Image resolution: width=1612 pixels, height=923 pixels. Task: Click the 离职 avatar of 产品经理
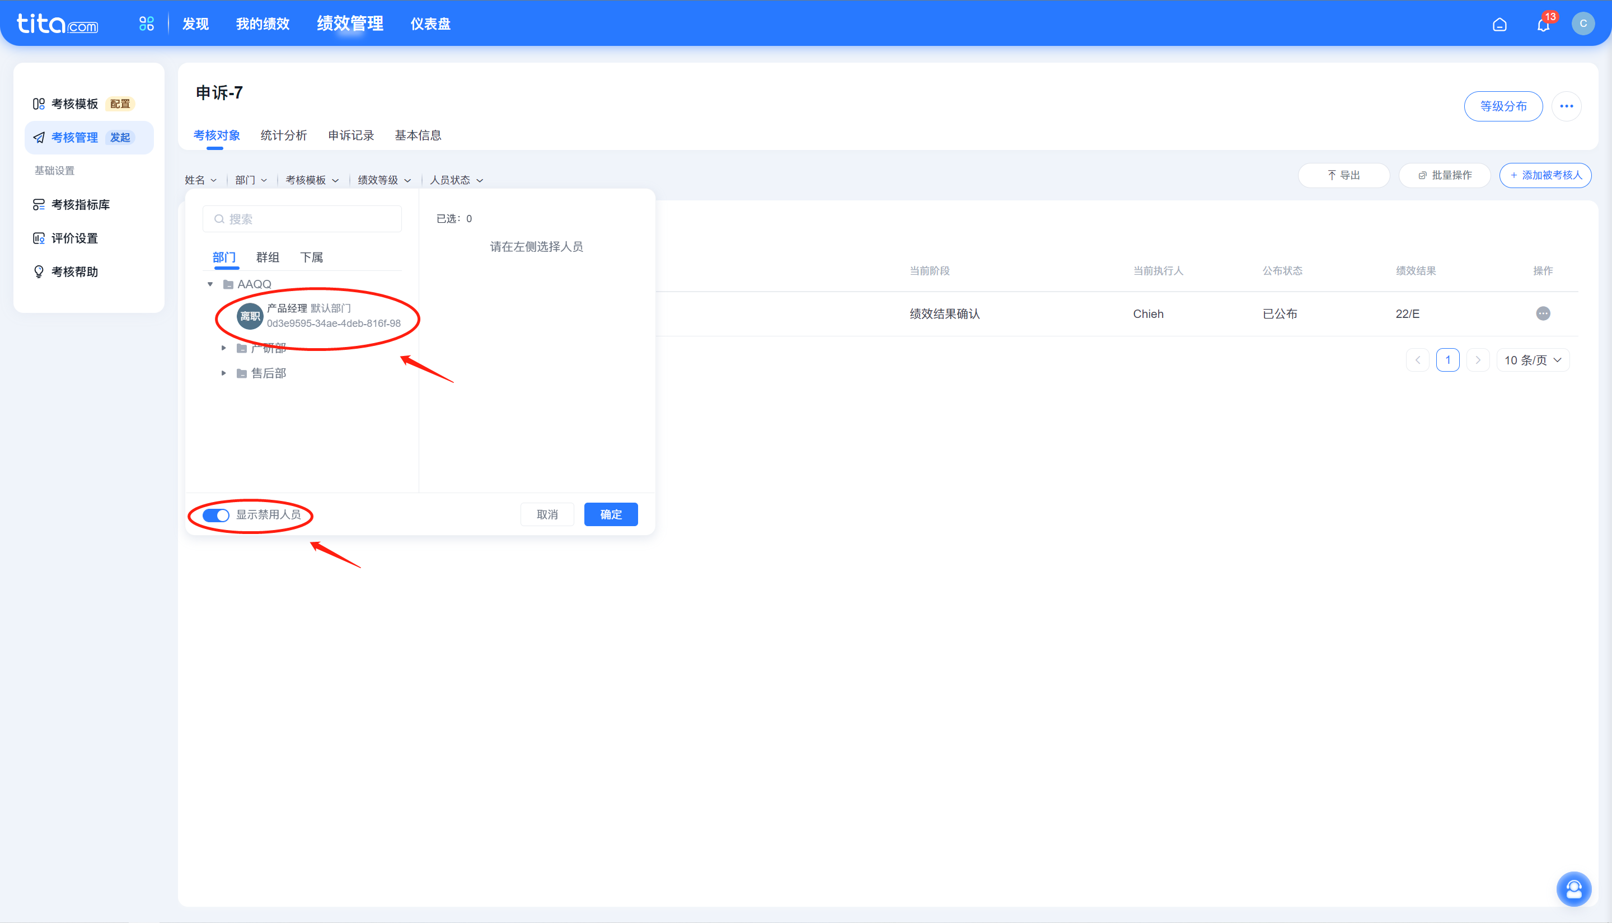pyautogui.click(x=250, y=316)
